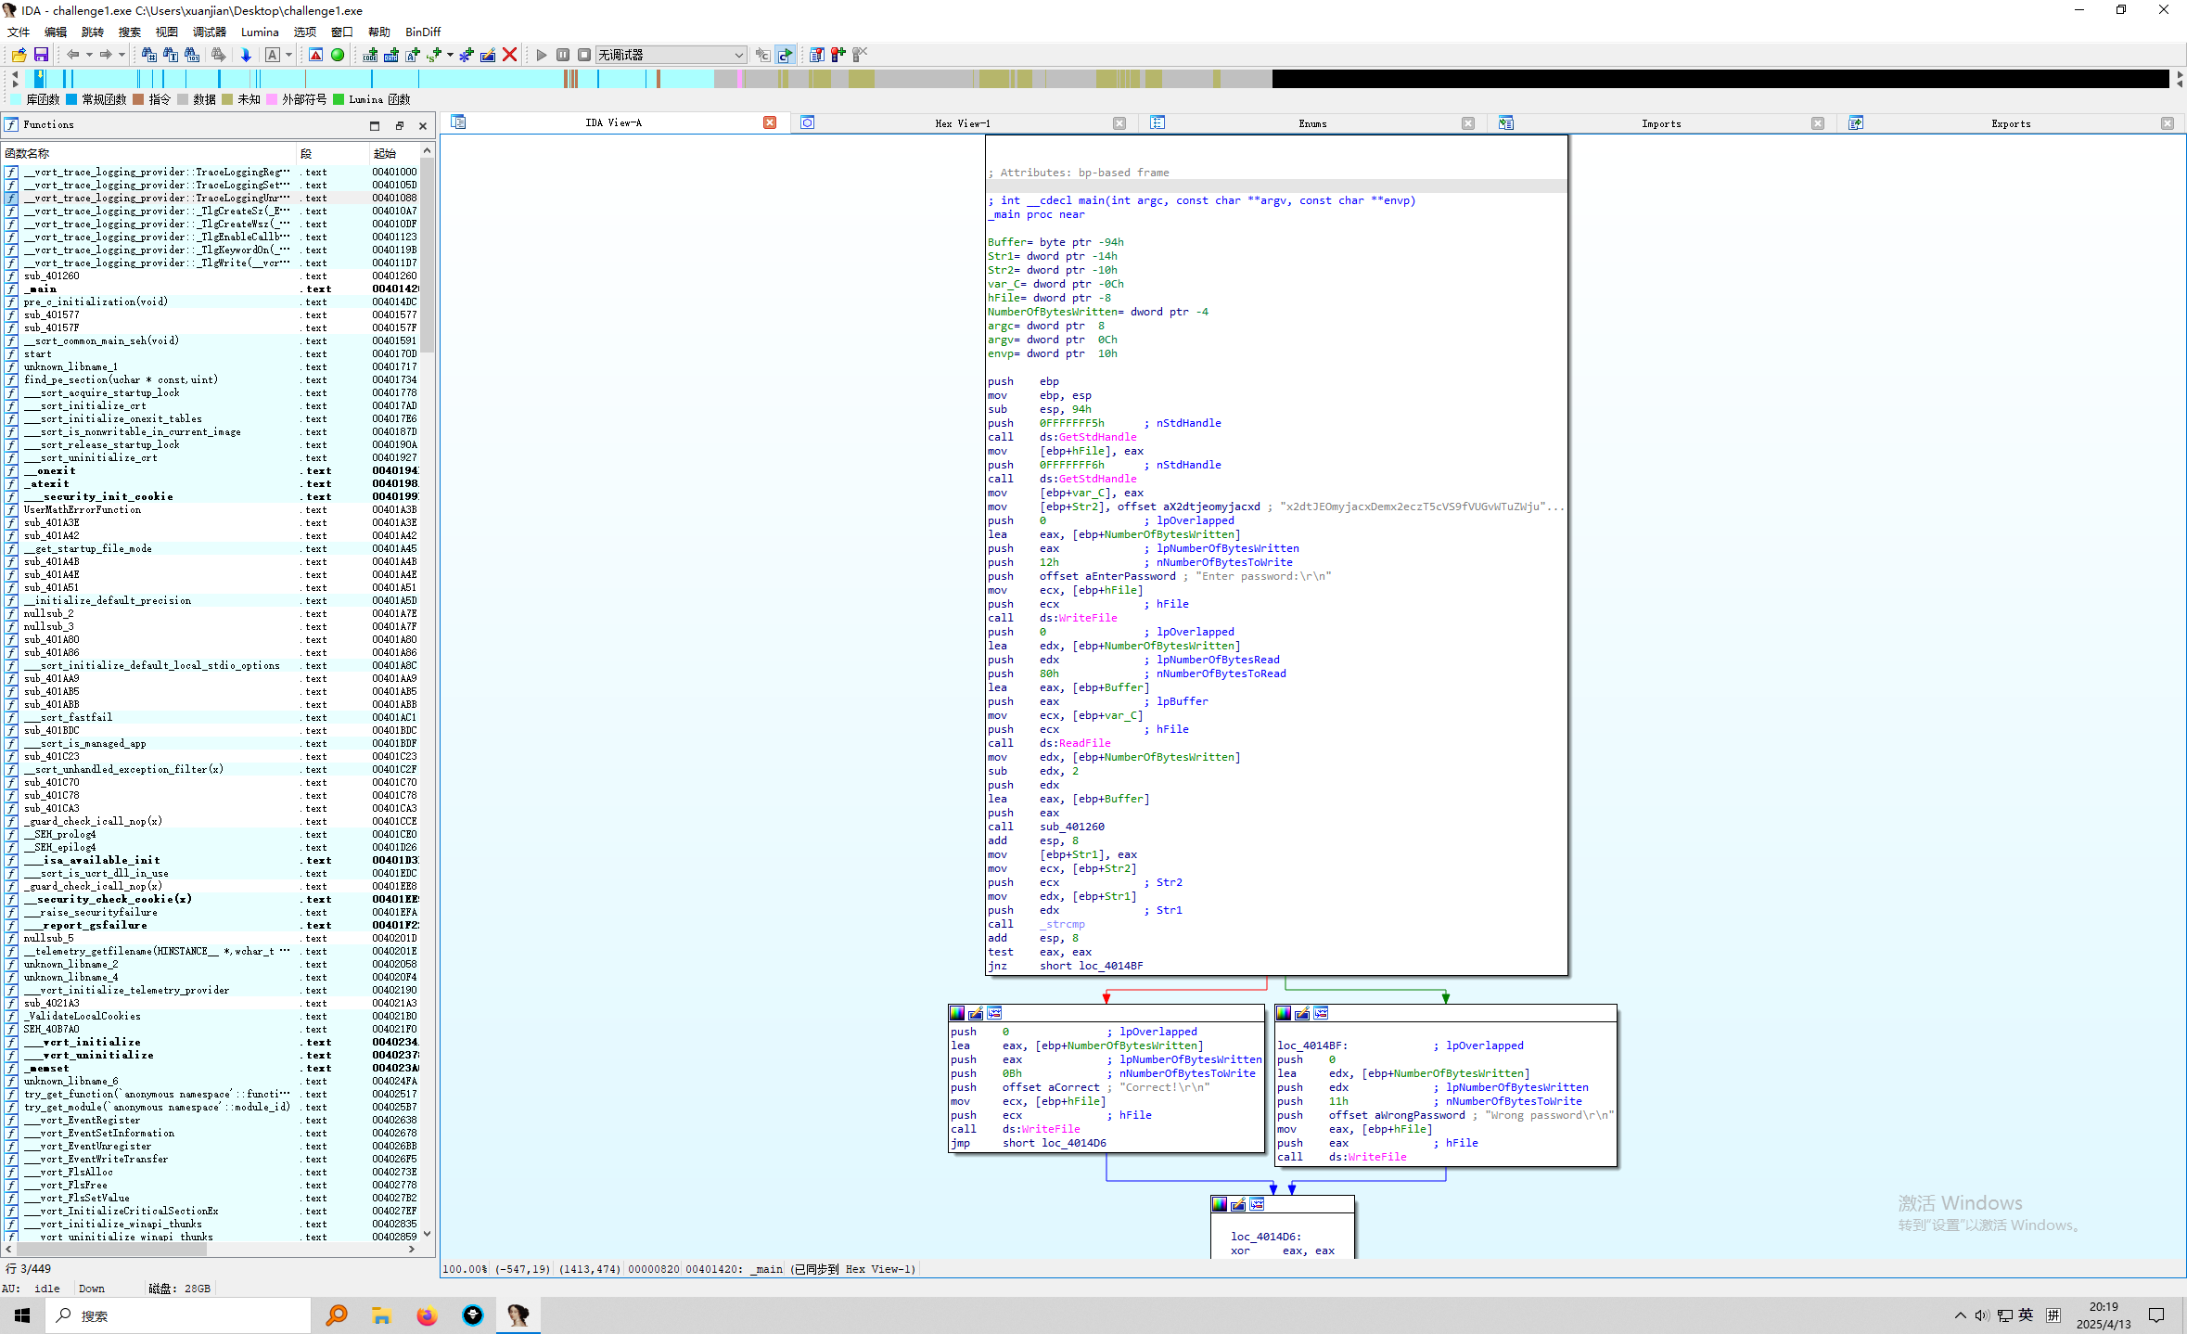
Task: Click the create code item icon
Action: (370, 55)
